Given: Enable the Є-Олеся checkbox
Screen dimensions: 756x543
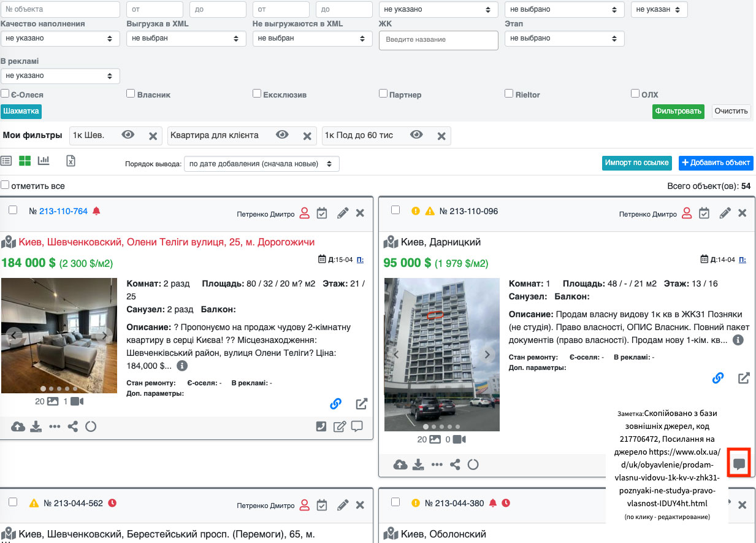Looking at the screenshot, I should pyautogui.click(x=5, y=94).
